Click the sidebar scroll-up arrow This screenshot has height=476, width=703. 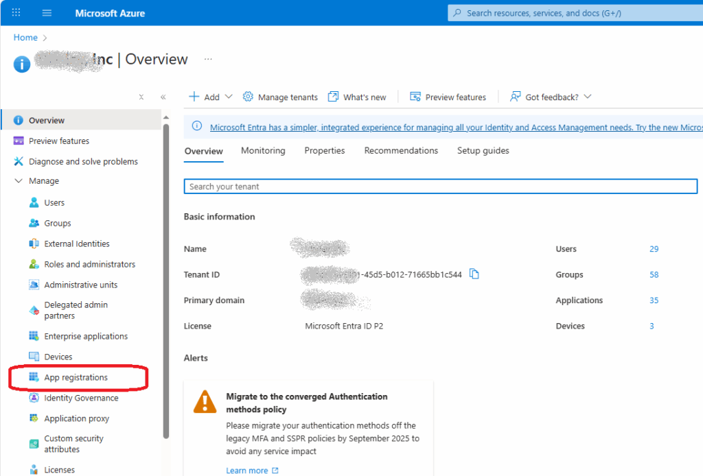166,117
